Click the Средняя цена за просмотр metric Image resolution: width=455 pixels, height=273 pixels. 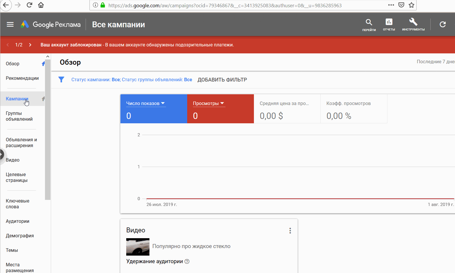pos(287,109)
